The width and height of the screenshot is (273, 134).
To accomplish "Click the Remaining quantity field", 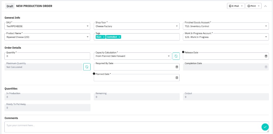I will coord(137,97).
